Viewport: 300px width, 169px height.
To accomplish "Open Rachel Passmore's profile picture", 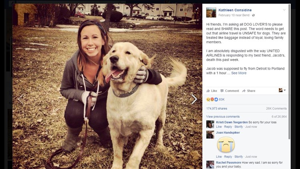I will coord(210,165).
